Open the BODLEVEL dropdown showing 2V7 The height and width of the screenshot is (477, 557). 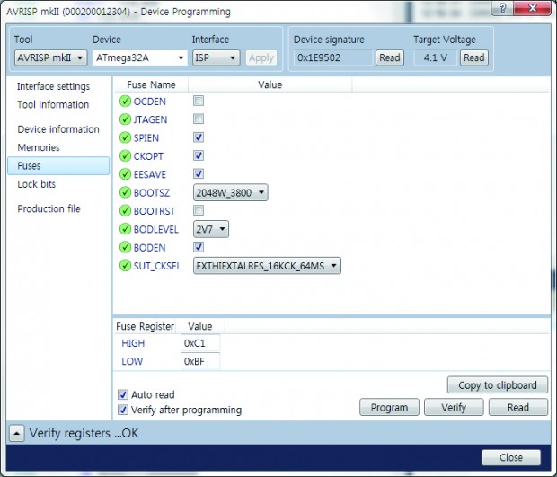[x=210, y=229]
